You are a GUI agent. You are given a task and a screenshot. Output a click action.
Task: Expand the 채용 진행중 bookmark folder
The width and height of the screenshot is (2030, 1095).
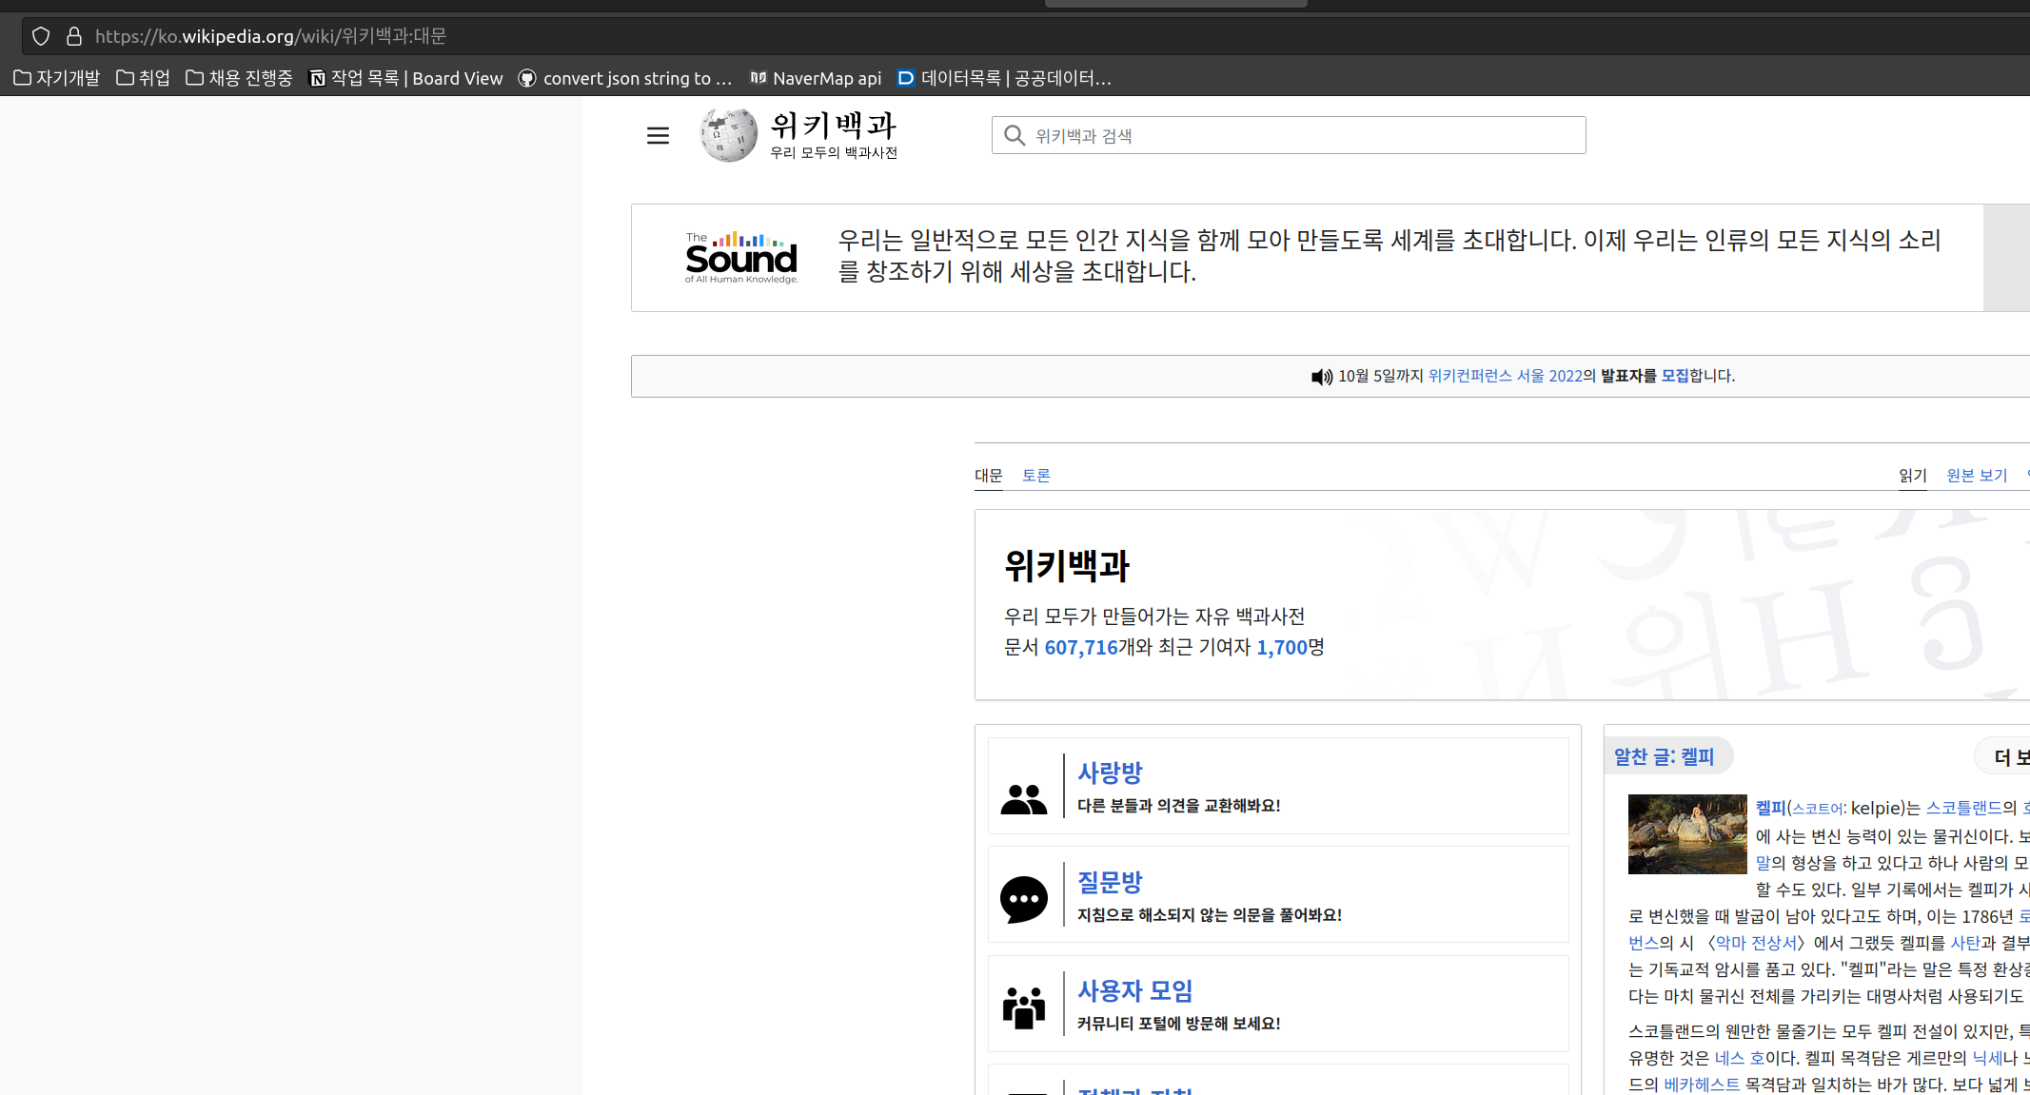coord(239,78)
